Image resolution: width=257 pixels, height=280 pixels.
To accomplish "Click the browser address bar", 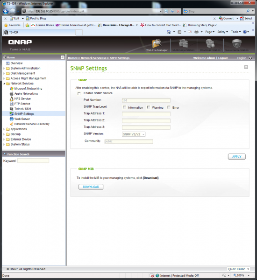I will [x=92, y=11].
